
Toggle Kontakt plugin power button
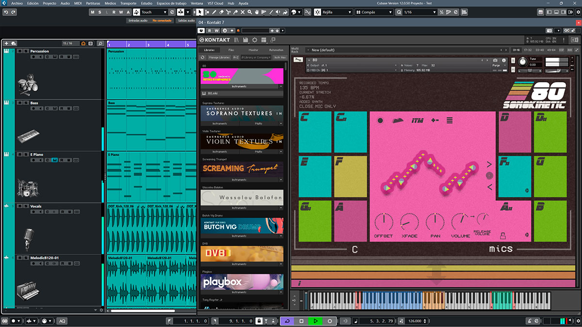point(201,31)
